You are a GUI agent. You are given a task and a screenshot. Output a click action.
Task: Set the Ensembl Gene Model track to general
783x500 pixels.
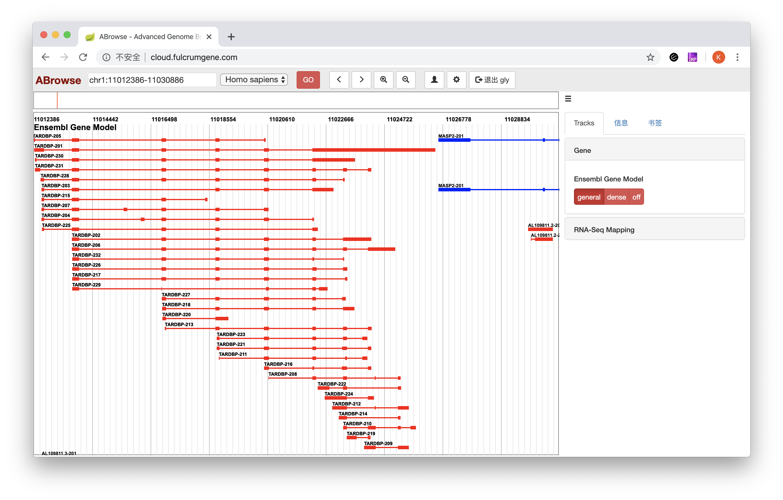pos(589,197)
